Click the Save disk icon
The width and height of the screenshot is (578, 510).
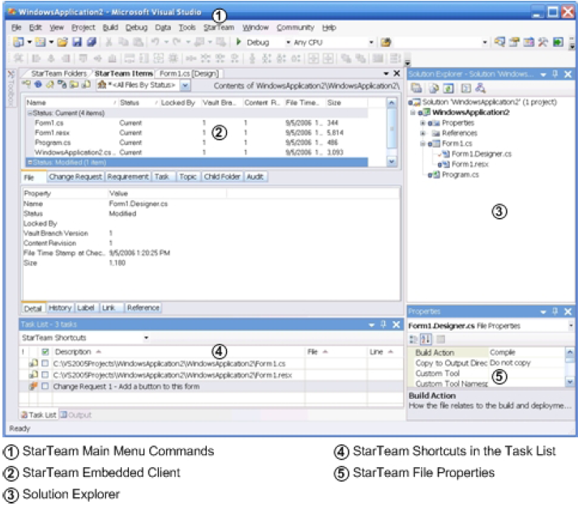pyautogui.click(x=77, y=42)
